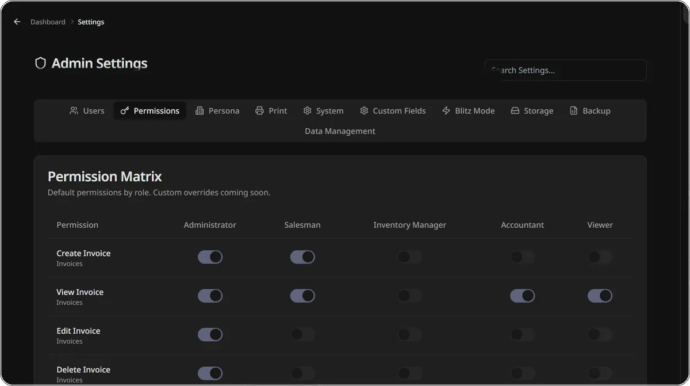Enable Edit Invoice for Viewer
Viewport: 690px width, 386px height.
click(600, 334)
